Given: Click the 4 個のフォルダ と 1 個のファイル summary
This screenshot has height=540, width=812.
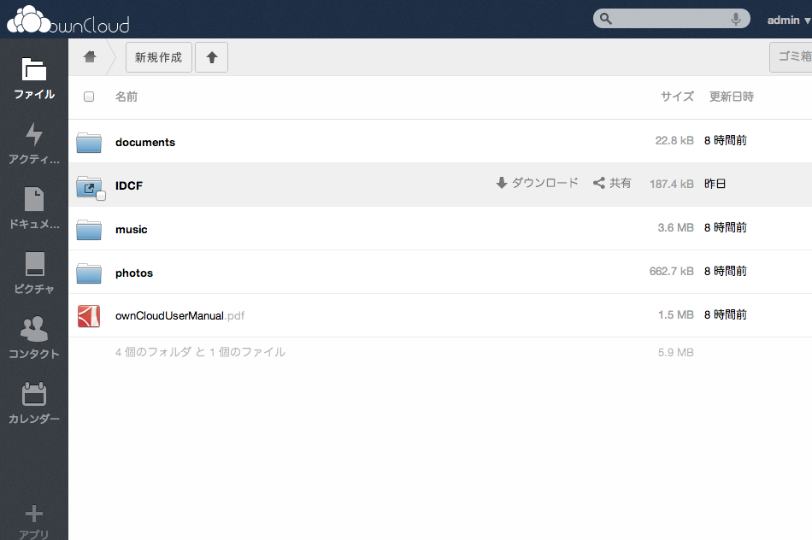Looking at the screenshot, I should point(200,352).
